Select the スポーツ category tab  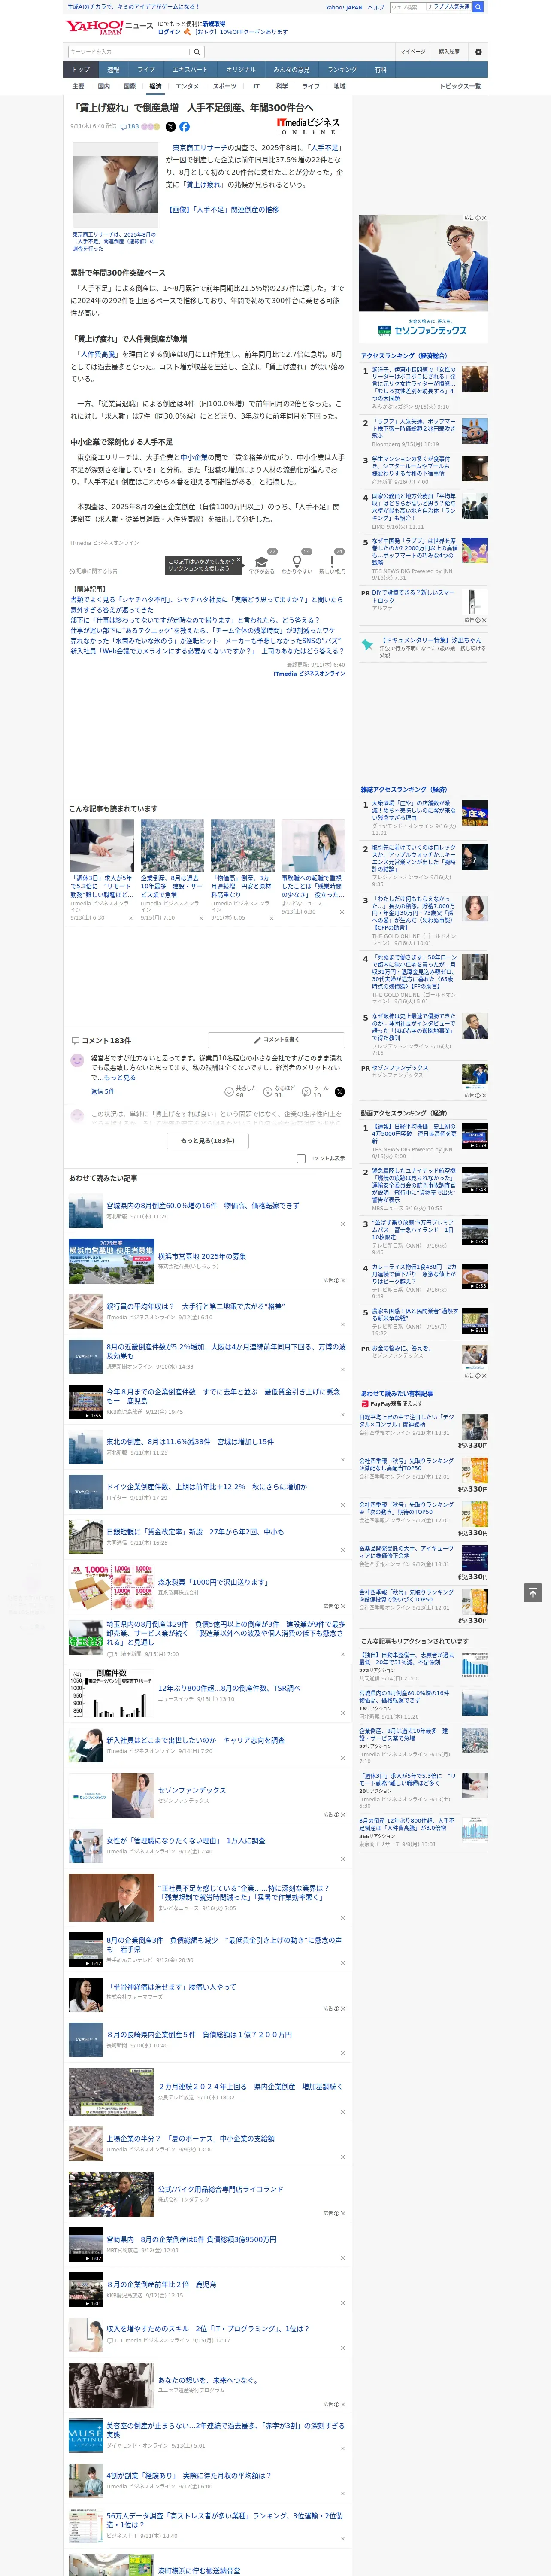click(225, 87)
